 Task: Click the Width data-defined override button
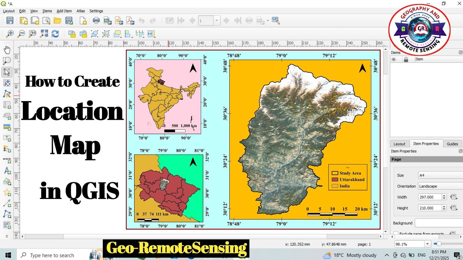(454, 197)
